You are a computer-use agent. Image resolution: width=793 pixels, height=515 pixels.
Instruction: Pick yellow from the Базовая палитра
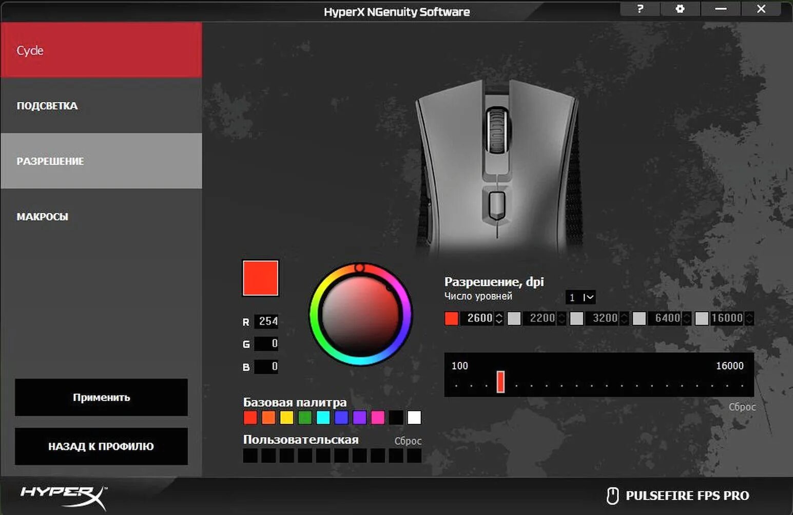(287, 417)
